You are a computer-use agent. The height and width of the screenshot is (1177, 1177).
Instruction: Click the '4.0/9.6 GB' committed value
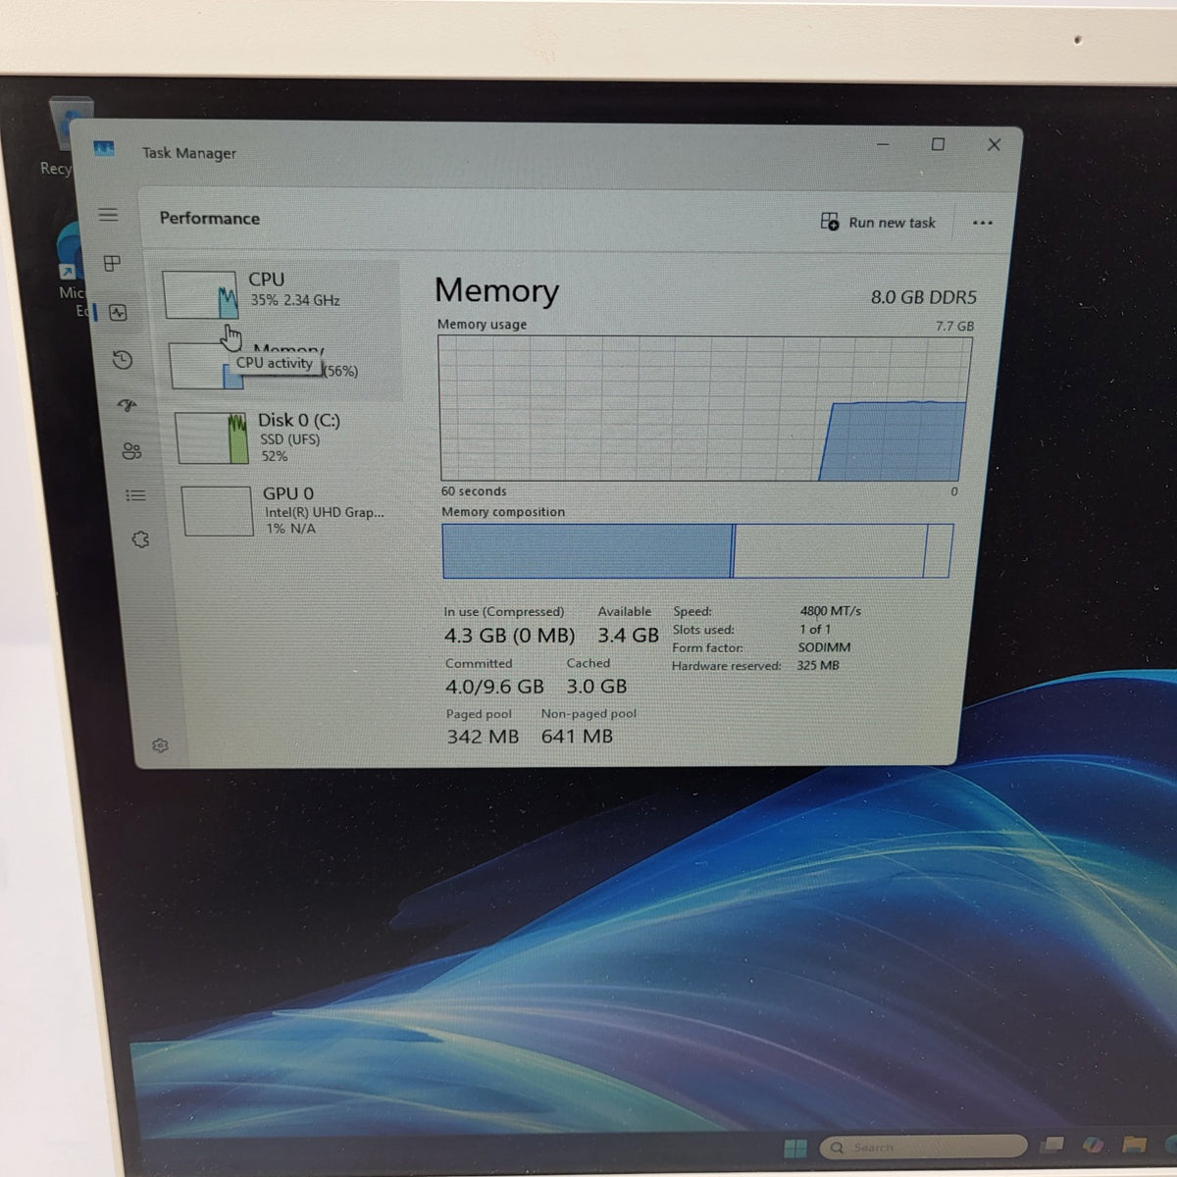494,687
